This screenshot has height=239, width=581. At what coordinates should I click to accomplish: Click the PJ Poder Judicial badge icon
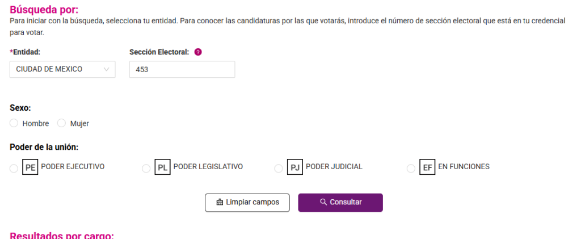[x=295, y=167]
